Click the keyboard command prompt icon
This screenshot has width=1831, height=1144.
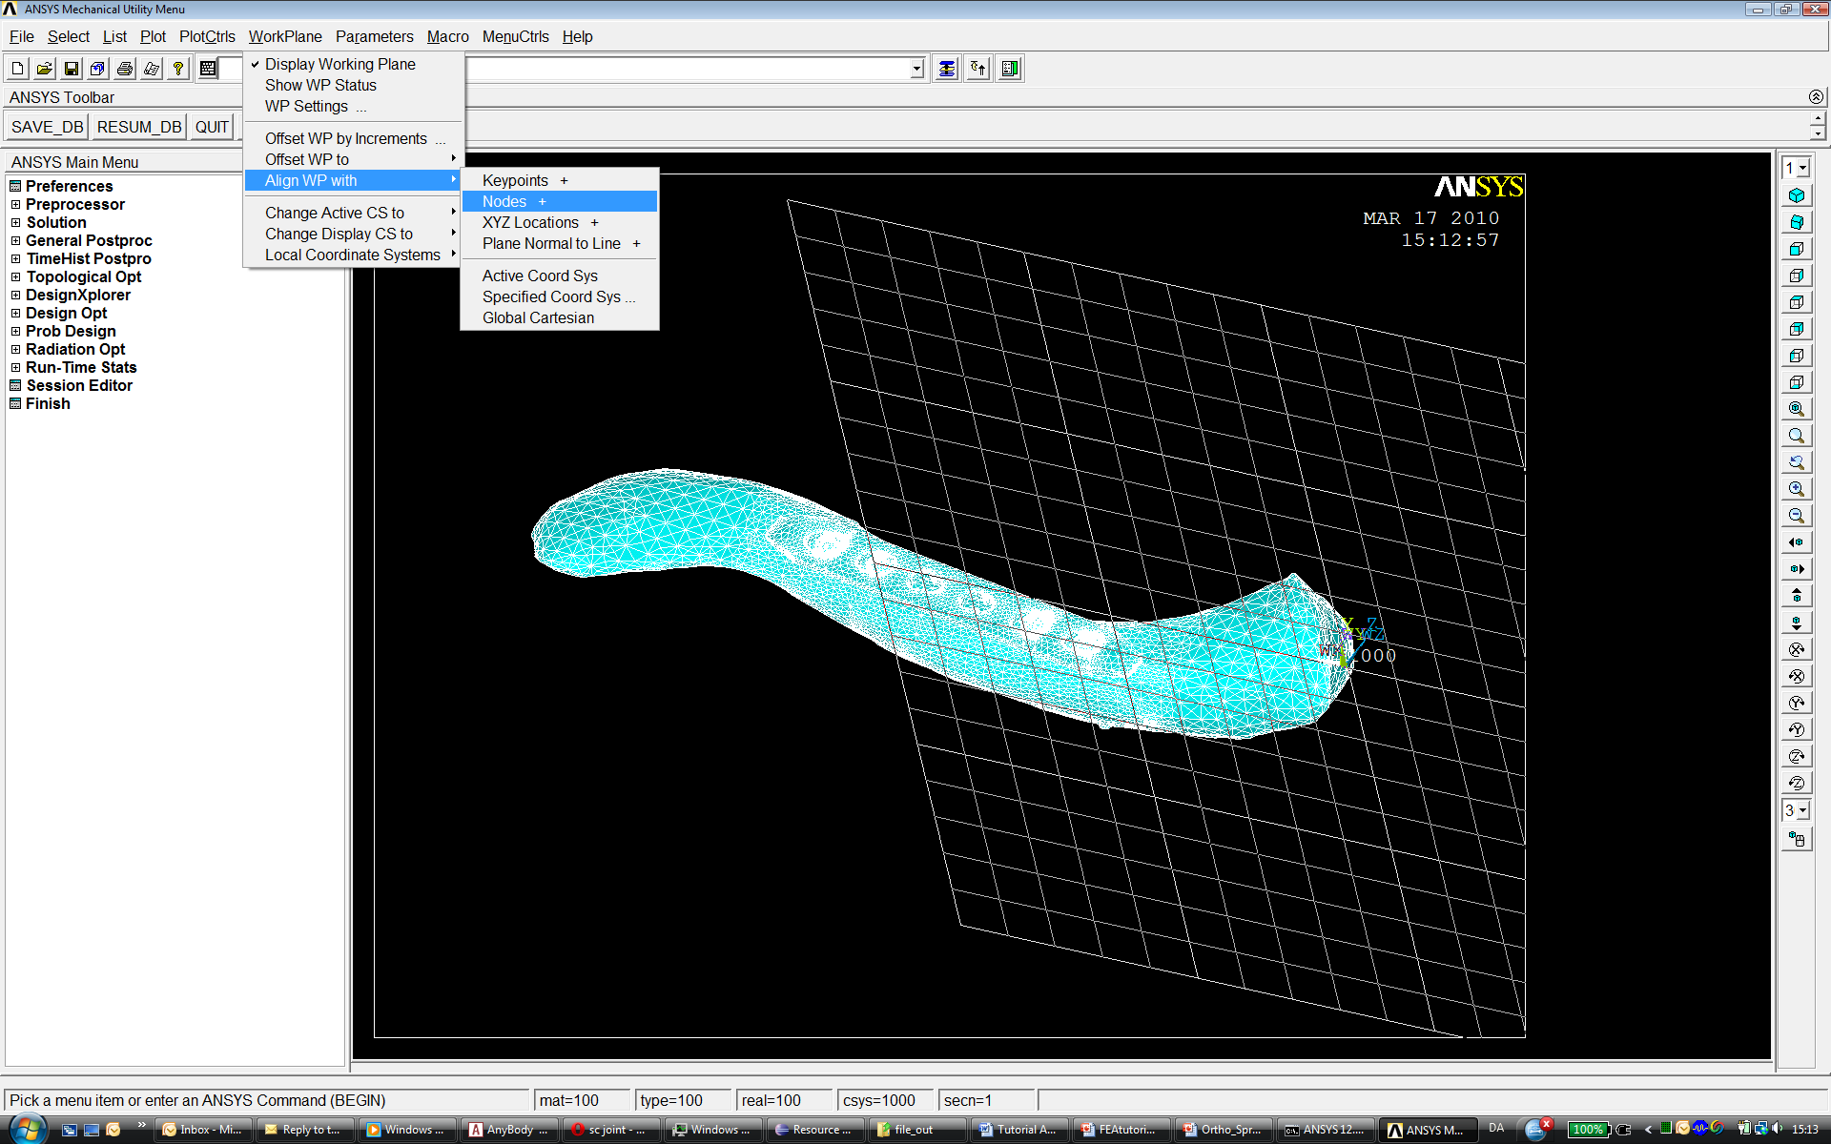click(208, 69)
